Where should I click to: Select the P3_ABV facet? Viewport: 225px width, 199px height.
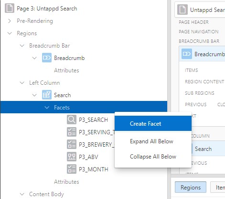pyautogui.click(x=88, y=157)
